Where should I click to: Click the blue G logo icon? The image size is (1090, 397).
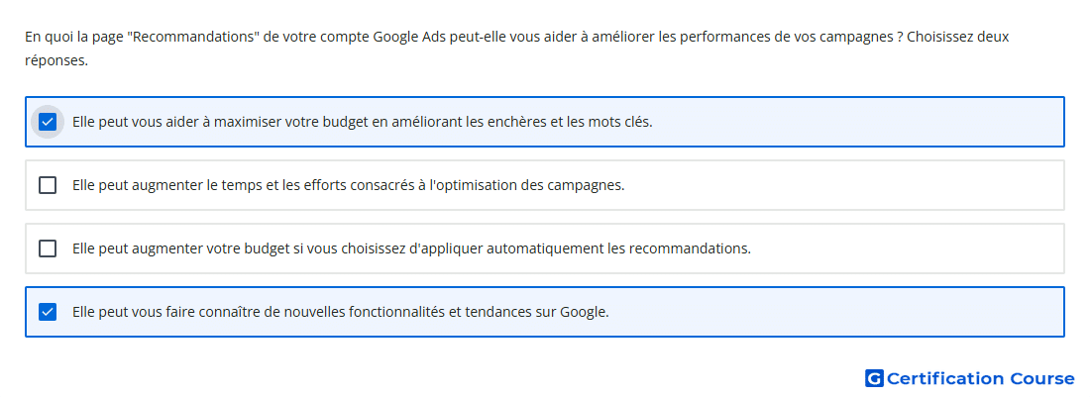click(x=874, y=378)
